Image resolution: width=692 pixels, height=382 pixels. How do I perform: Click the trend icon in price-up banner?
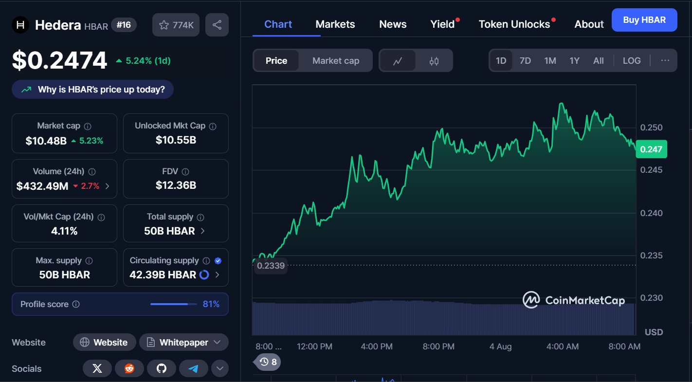[26, 90]
